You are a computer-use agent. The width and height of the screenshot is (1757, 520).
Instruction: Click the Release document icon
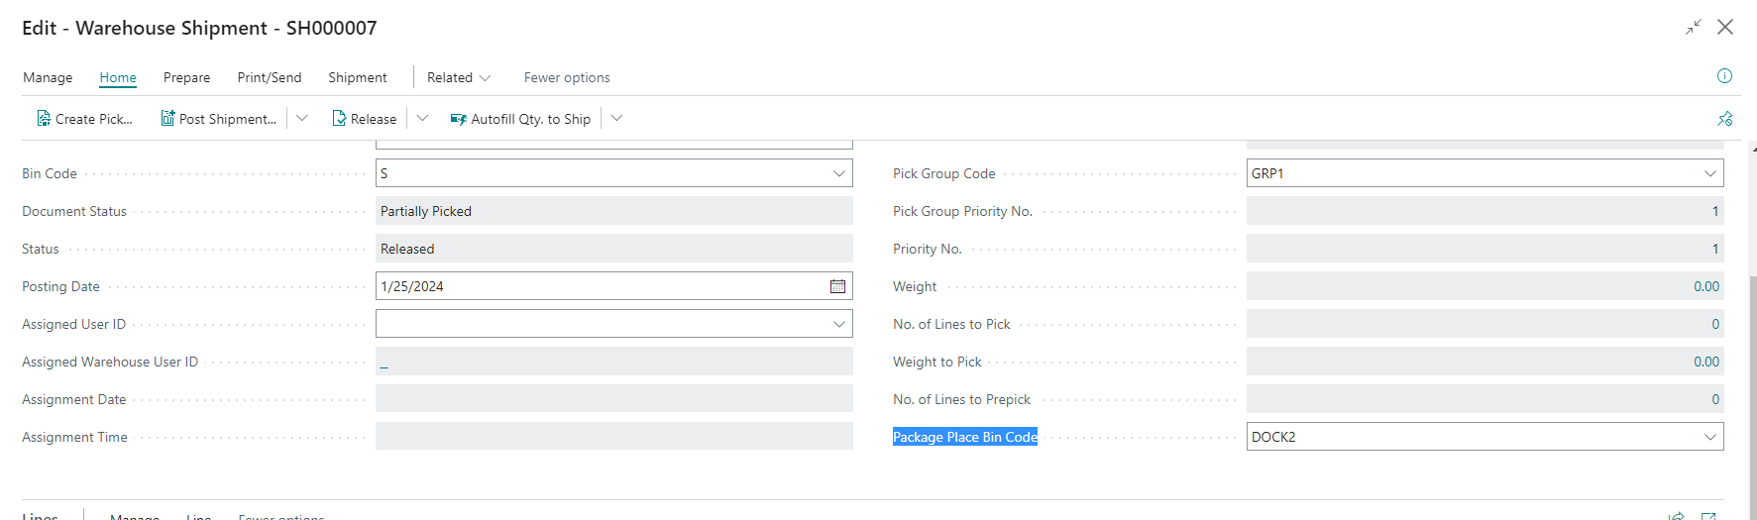pyautogui.click(x=339, y=119)
